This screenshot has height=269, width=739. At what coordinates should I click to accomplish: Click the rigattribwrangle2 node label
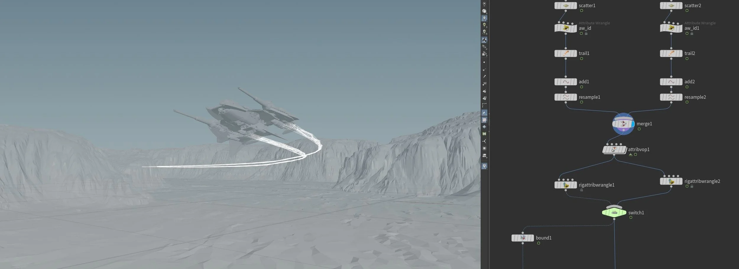(x=702, y=181)
